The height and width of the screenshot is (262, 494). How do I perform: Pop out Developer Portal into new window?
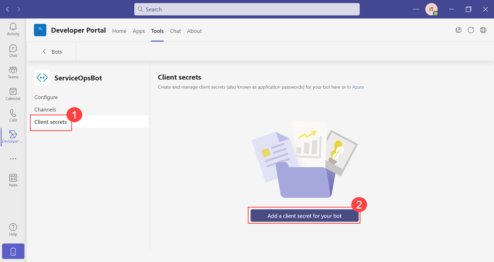458,30
